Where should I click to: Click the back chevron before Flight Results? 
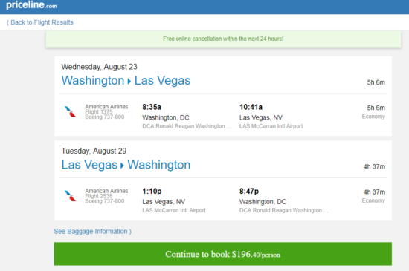pyautogui.click(x=7, y=23)
